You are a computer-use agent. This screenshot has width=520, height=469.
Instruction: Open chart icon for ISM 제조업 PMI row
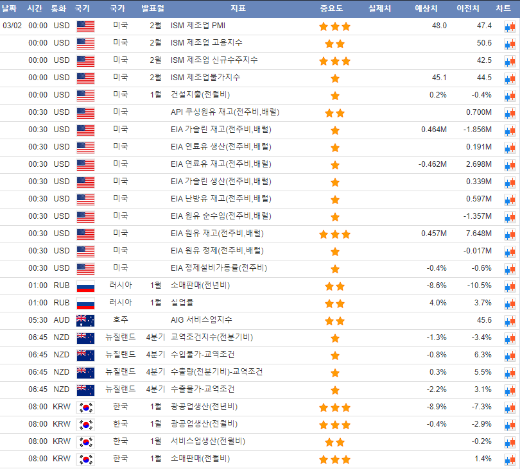coord(509,26)
